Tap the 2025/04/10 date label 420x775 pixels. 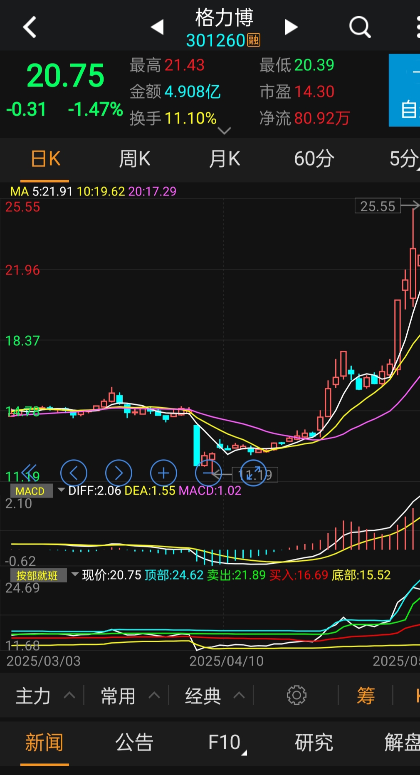click(226, 661)
